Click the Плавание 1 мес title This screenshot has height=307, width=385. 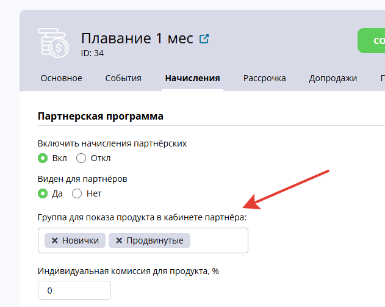coord(137,38)
